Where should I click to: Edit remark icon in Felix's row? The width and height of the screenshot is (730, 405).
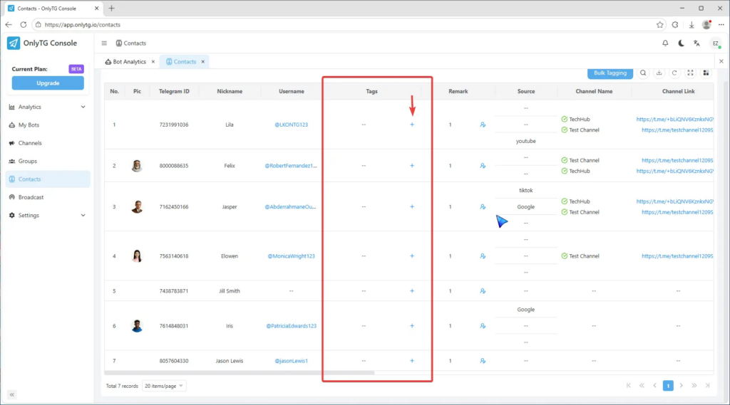483,166
